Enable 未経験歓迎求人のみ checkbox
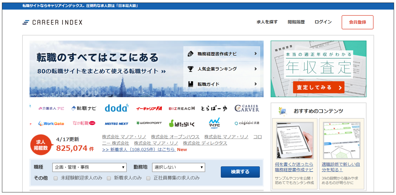The image size is (396, 195). tap(56, 178)
